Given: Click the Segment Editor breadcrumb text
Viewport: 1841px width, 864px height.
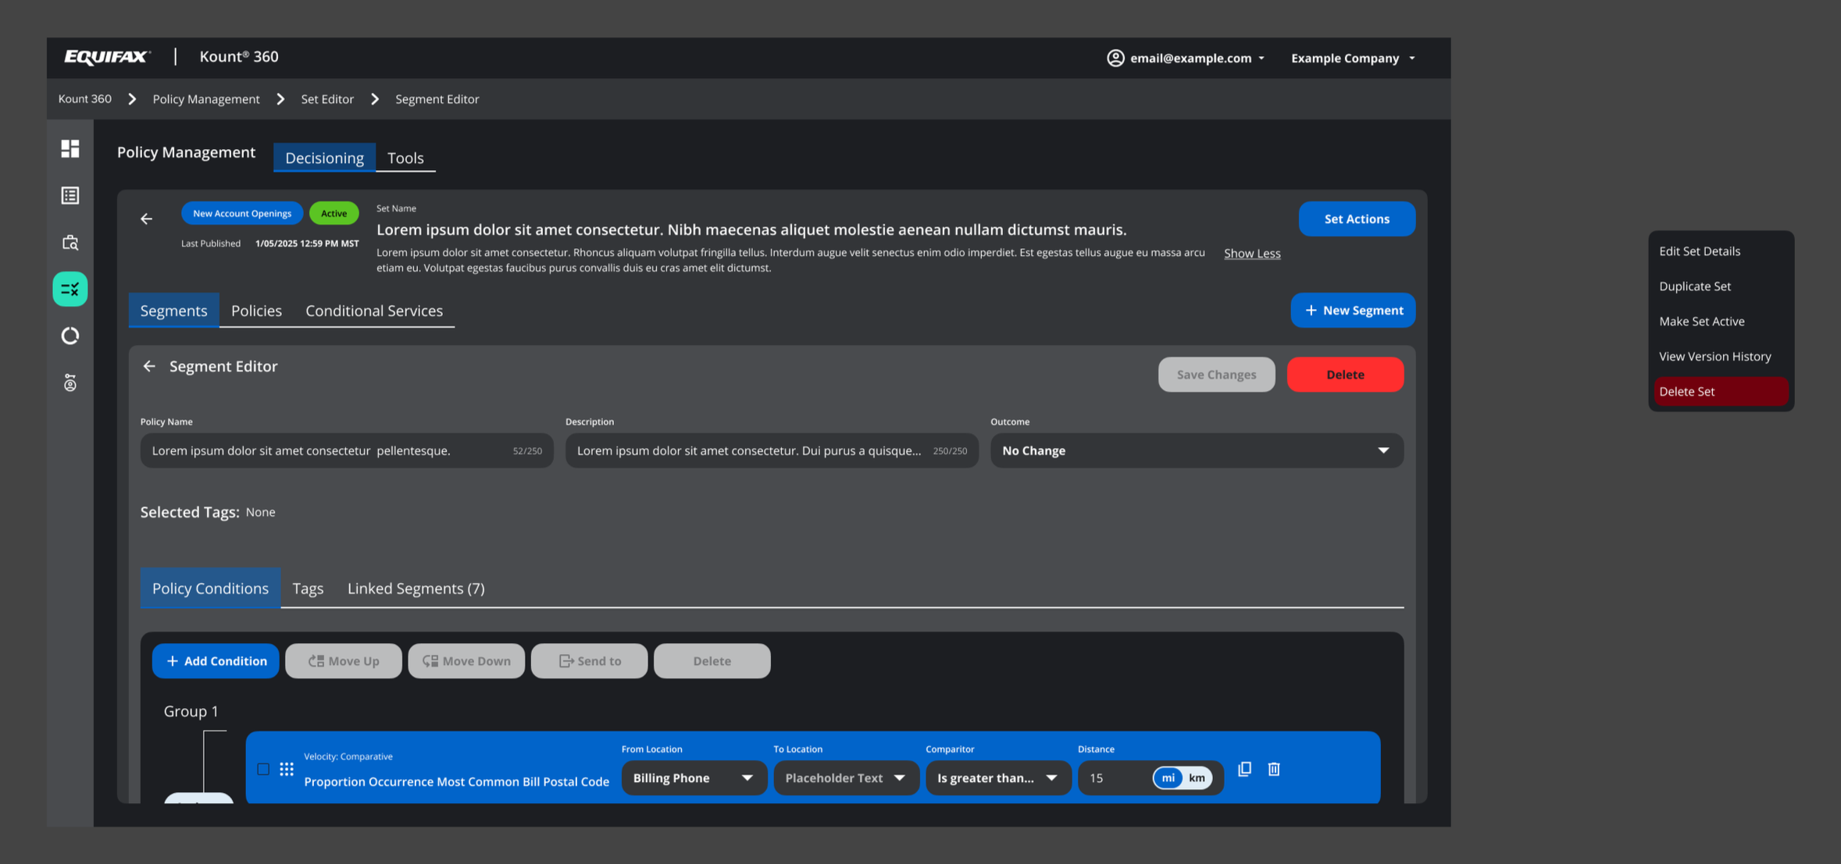Looking at the screenshot, I should click(x=437, y=99).
